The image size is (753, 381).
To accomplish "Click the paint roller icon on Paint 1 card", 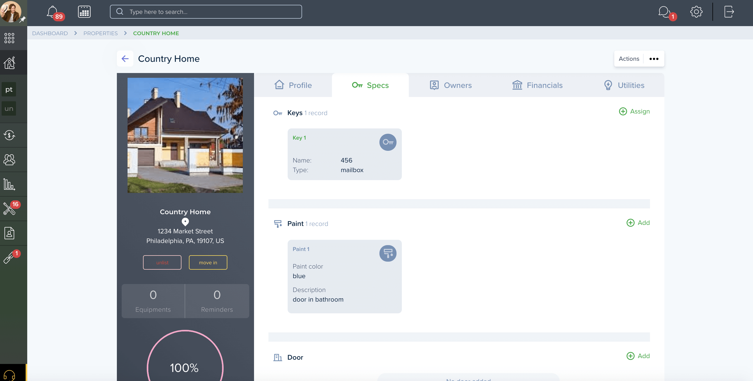I will (388, 253).
